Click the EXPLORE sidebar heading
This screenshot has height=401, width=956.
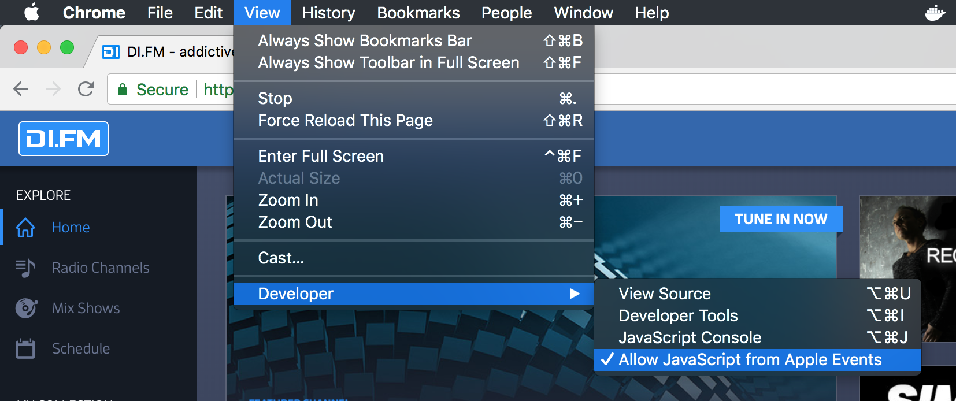(x=43, y=195)
